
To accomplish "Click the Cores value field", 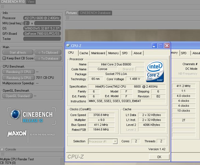I will pyautogui.click(x=136, y=141).
